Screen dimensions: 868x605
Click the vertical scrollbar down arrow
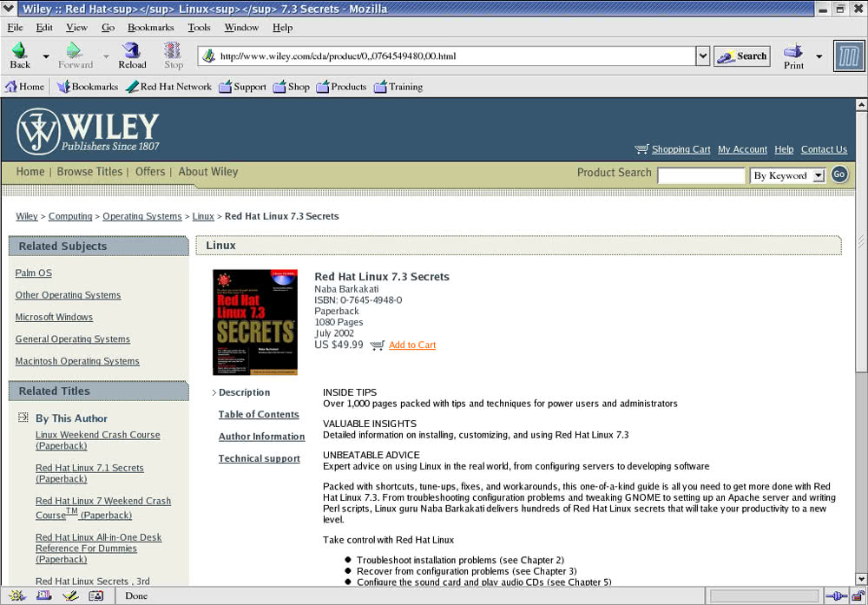click(x=861, y=579)
